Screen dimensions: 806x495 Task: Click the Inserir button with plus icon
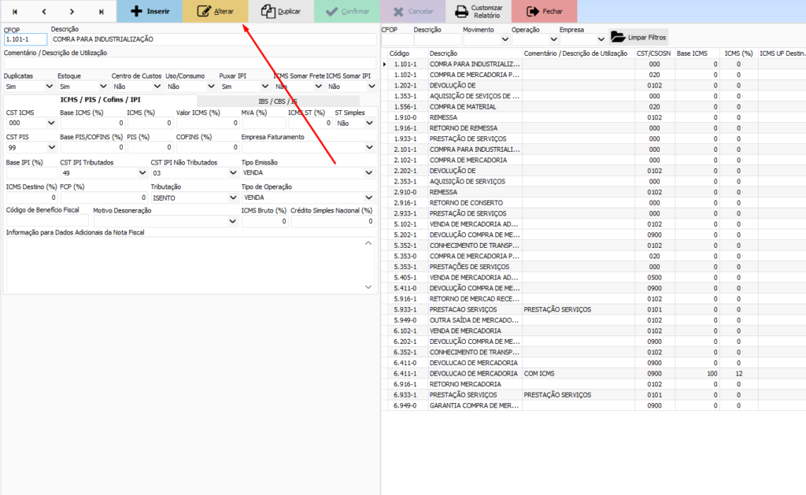tap(150, 12)
